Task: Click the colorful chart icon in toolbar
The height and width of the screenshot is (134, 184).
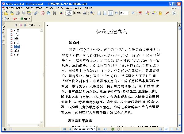Action: tap(61, 13)
